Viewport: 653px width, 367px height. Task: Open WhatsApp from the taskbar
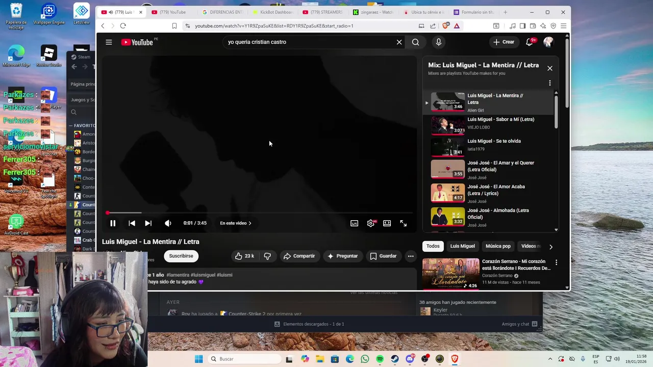pyautogui.click(x=365, y=359)
